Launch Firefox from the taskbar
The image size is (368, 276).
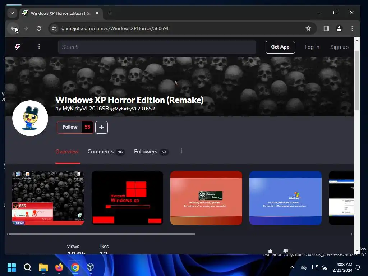[x=59, y=267]
